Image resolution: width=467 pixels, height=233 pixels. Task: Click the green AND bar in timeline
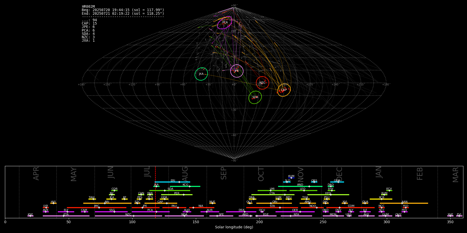click(300, 186)
